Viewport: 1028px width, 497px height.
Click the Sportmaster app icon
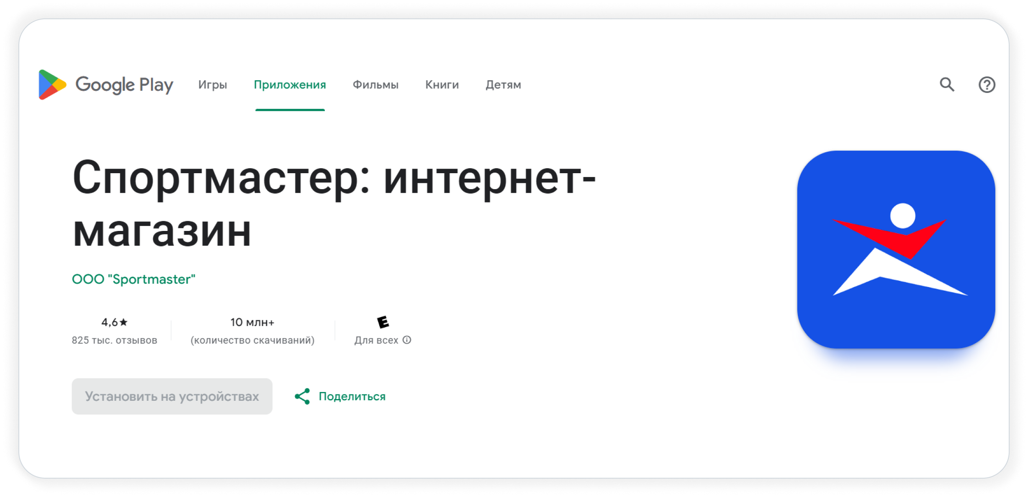pos(896,249)
